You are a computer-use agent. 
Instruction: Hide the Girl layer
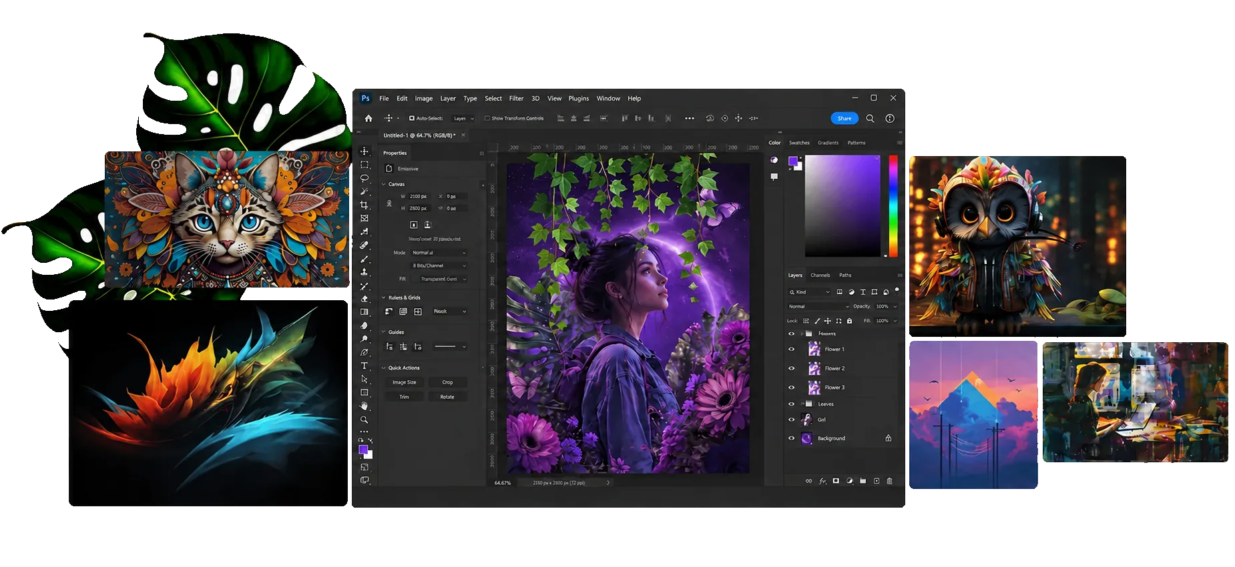(x=792, y=420)
